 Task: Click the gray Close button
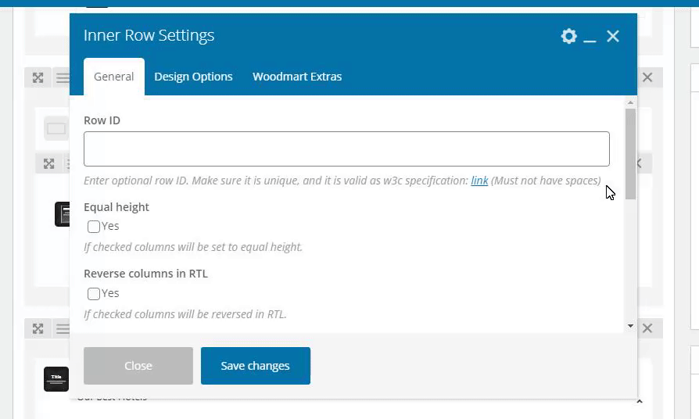138,366
